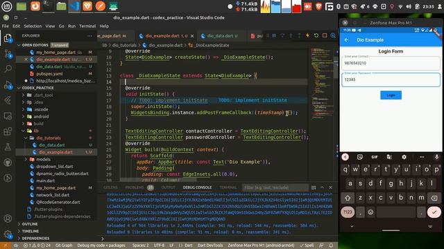Tap the password input field
This screenshot has width=444, height=249.
click(x=391, y=80)
